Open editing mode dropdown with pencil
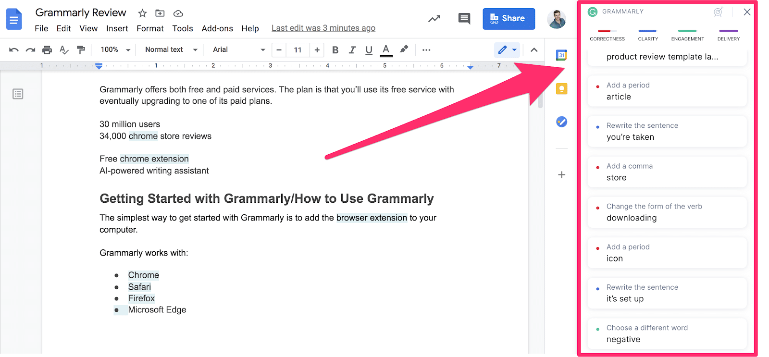This screenshot has width=769, height=357. [507, 49]
